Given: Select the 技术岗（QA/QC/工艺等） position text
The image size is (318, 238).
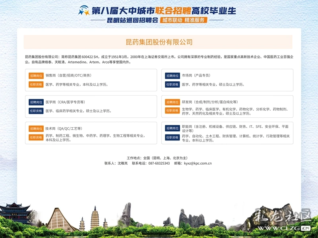Looking at the screenshot, I should (64, 129).
